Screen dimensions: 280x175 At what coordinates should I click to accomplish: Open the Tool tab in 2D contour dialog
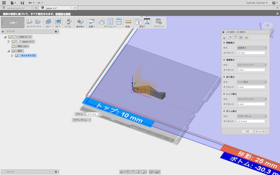[x=224, y=37]
